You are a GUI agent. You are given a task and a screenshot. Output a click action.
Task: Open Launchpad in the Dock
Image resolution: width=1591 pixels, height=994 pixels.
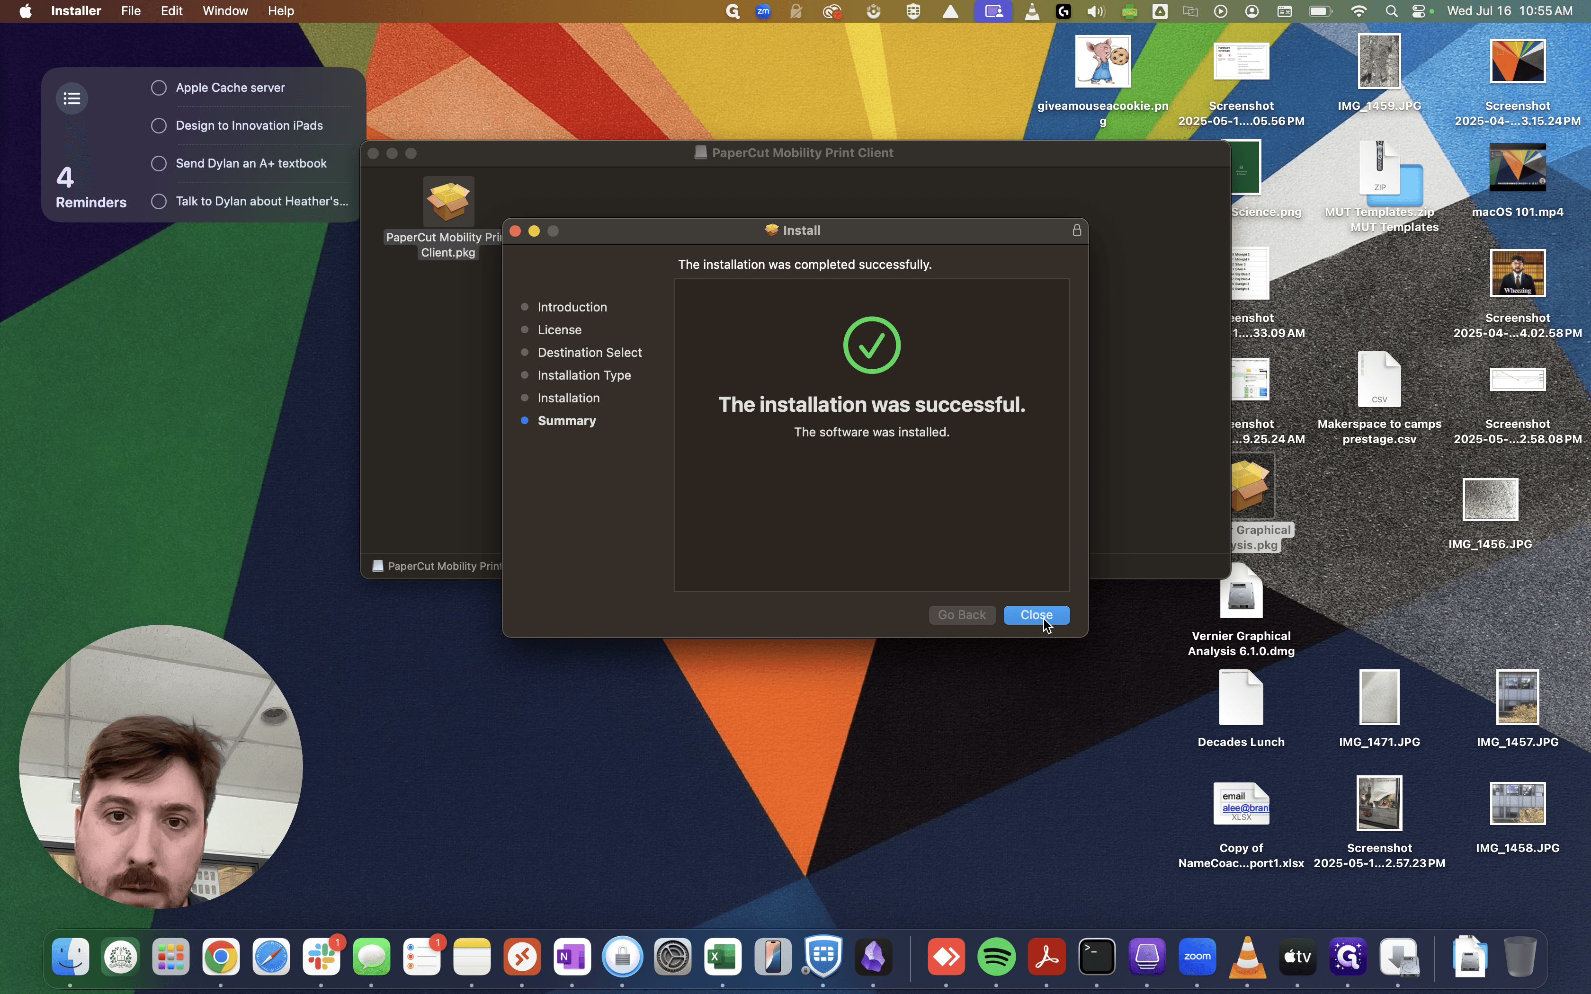tap(171, 957)
